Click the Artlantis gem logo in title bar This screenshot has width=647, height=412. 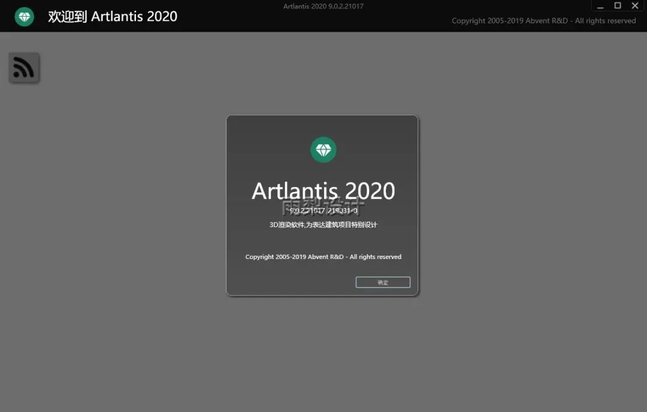pyautogui.click(x=25, y=17)
